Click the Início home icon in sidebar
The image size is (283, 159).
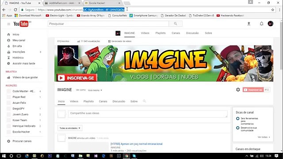click(8, 34)
